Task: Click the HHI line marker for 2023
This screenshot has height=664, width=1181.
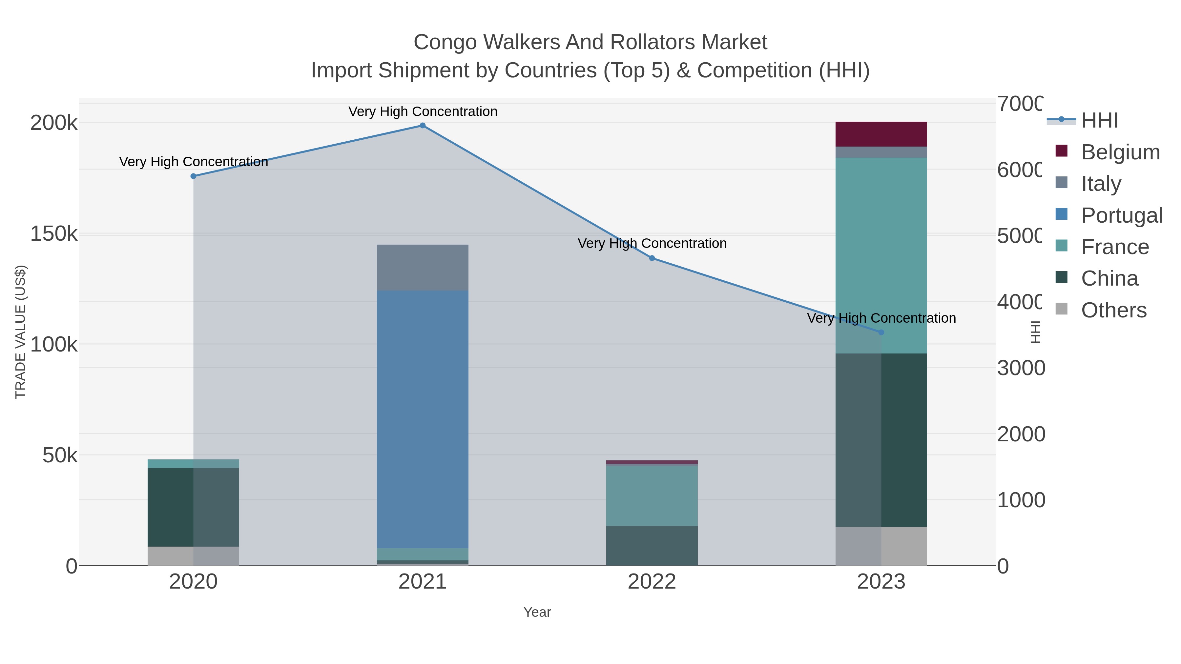Action: pyautogui.click(x=881, y=332)
